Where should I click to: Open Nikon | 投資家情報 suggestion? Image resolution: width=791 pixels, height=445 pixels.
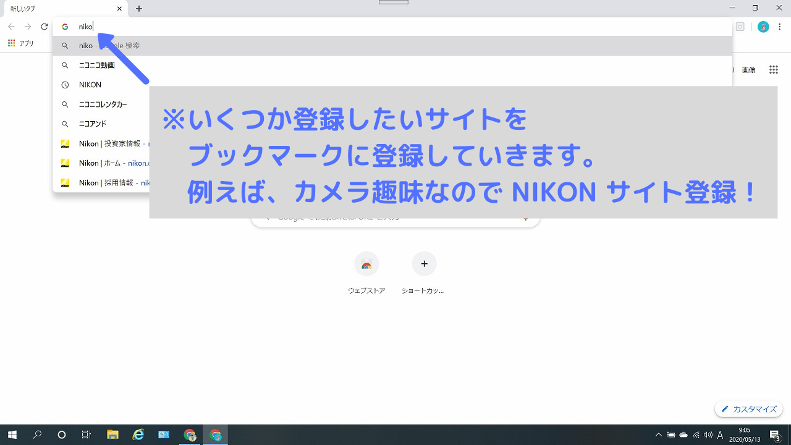[102, 143]
